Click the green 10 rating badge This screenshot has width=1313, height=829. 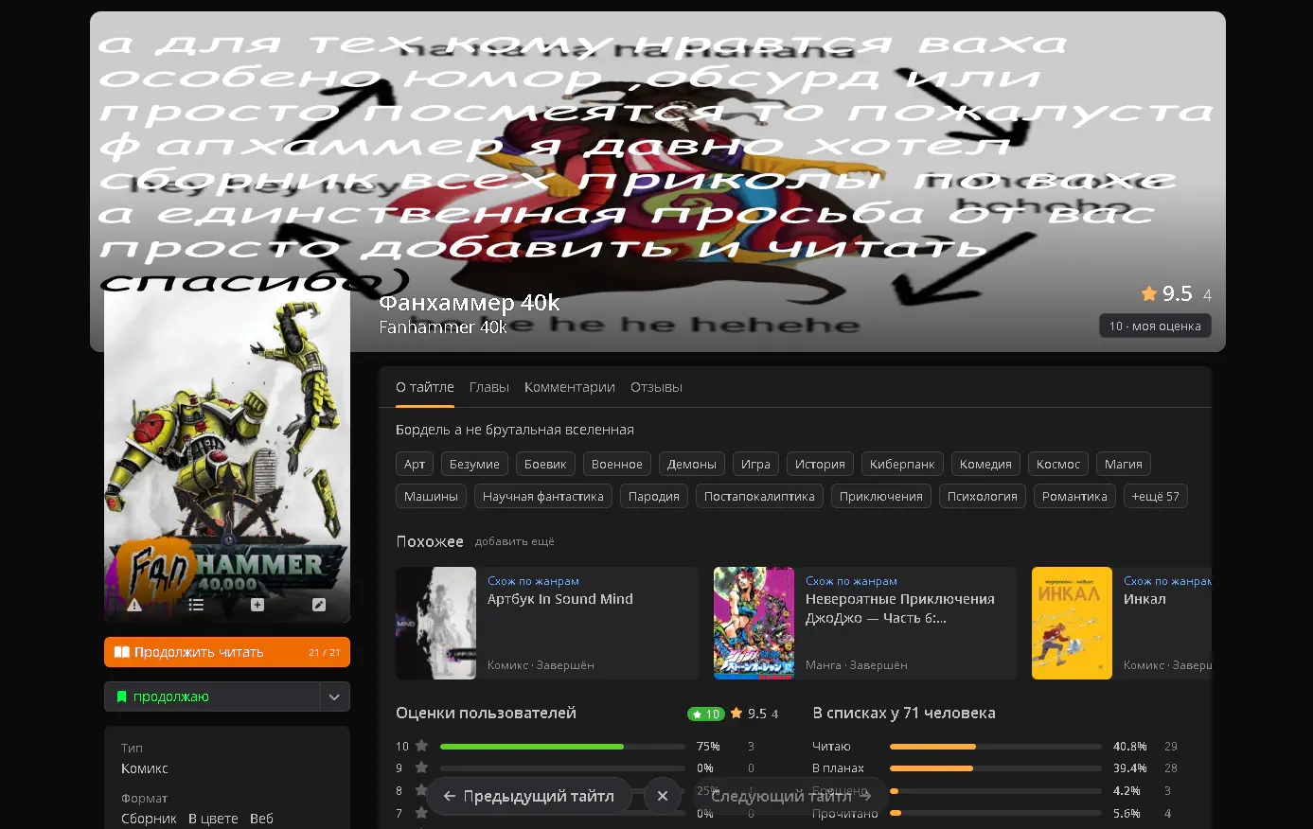705,714
